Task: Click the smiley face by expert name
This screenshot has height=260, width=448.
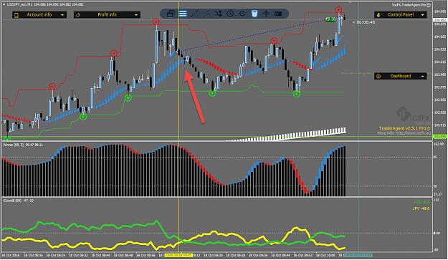Action: [429, 5]
